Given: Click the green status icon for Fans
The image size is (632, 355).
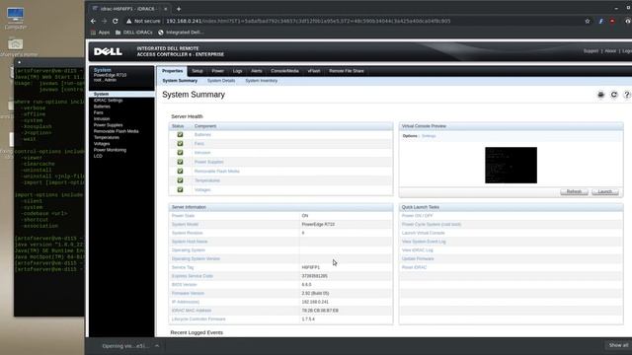Looking at the screenshot, I should click(180, 144).
